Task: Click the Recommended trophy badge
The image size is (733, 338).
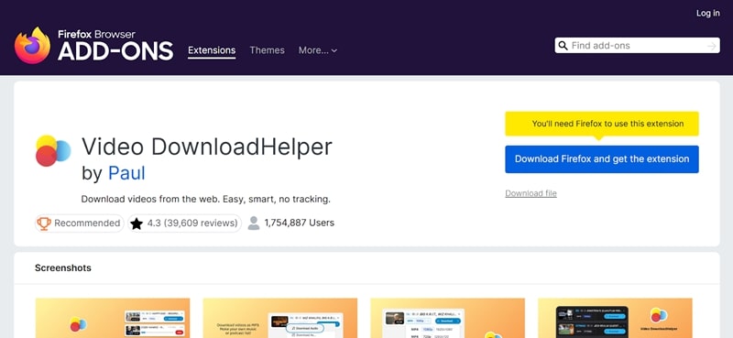Action: [79, 223]
